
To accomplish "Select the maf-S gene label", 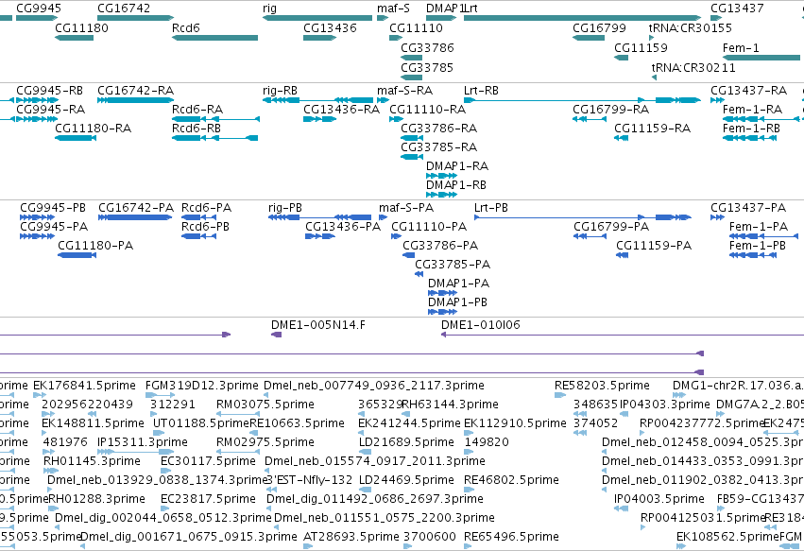I will click(393, 9).
